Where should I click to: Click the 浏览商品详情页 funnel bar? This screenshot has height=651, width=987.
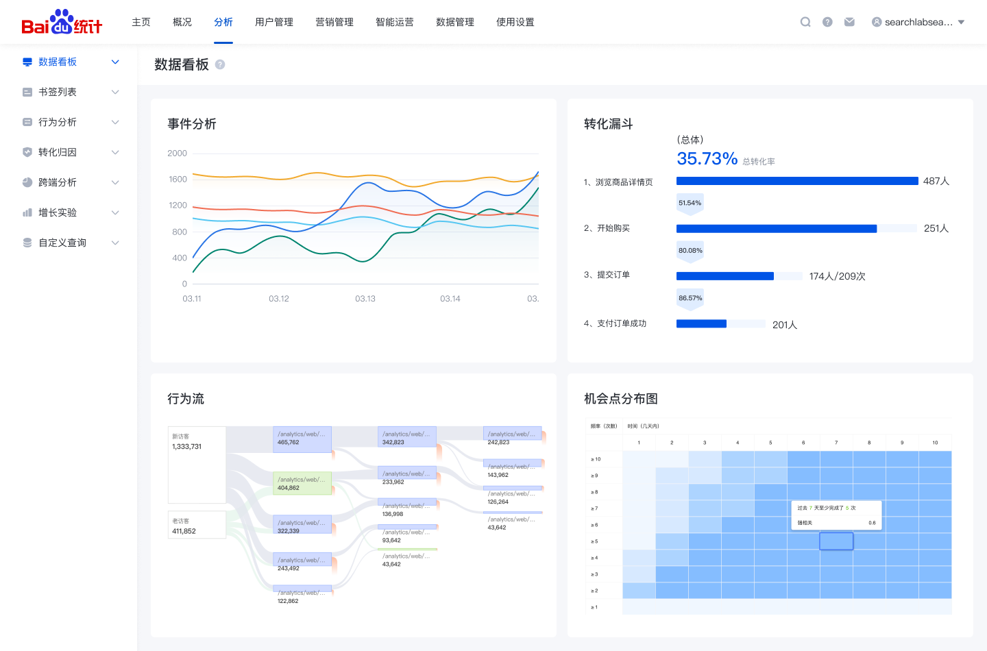(x=797, y=181)
